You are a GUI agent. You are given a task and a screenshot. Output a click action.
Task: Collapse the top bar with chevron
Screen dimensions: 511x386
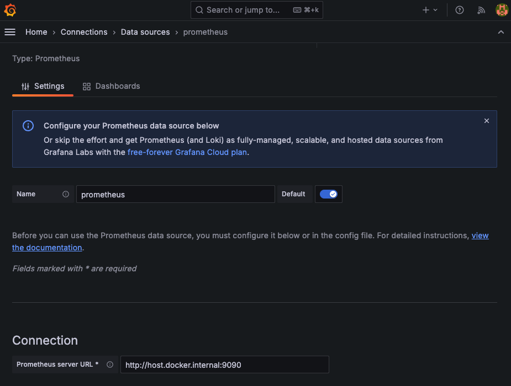[501, 32]
